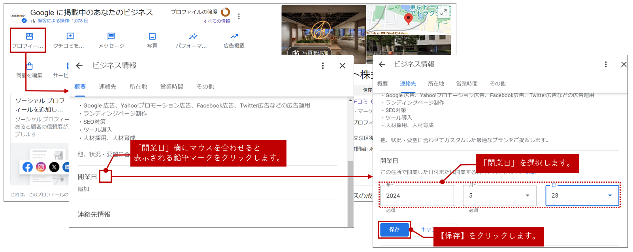
Task: Click the 写真 photos icon
Action: pos(152,37)
